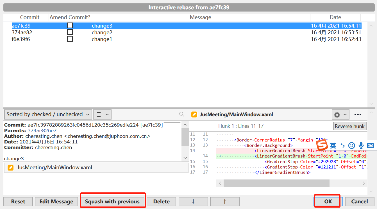Screen dimensions: 377x209
Task: Click the Reverse hunk button
Action: point(350,126)
